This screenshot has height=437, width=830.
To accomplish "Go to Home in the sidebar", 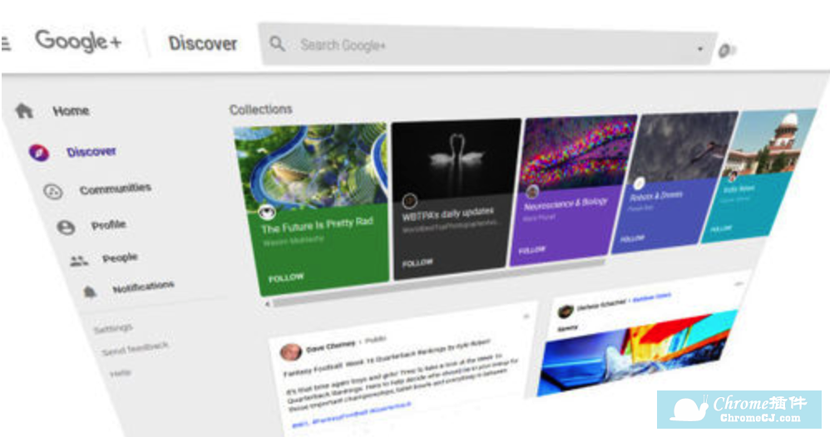I will coord(71,111).
